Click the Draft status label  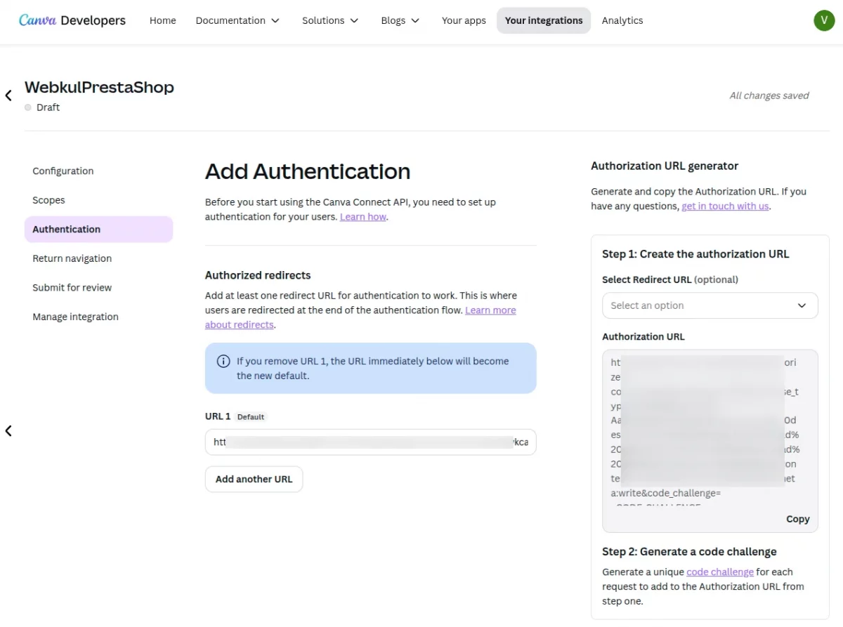tap(48, 107)
